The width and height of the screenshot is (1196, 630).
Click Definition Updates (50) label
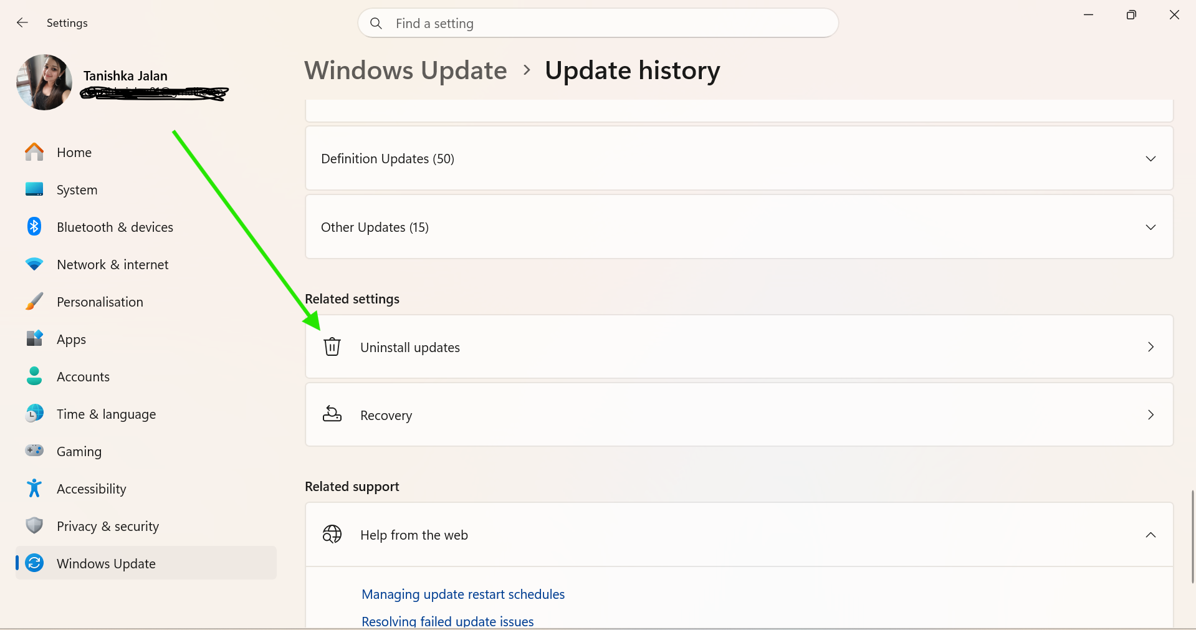click(388, 158)
